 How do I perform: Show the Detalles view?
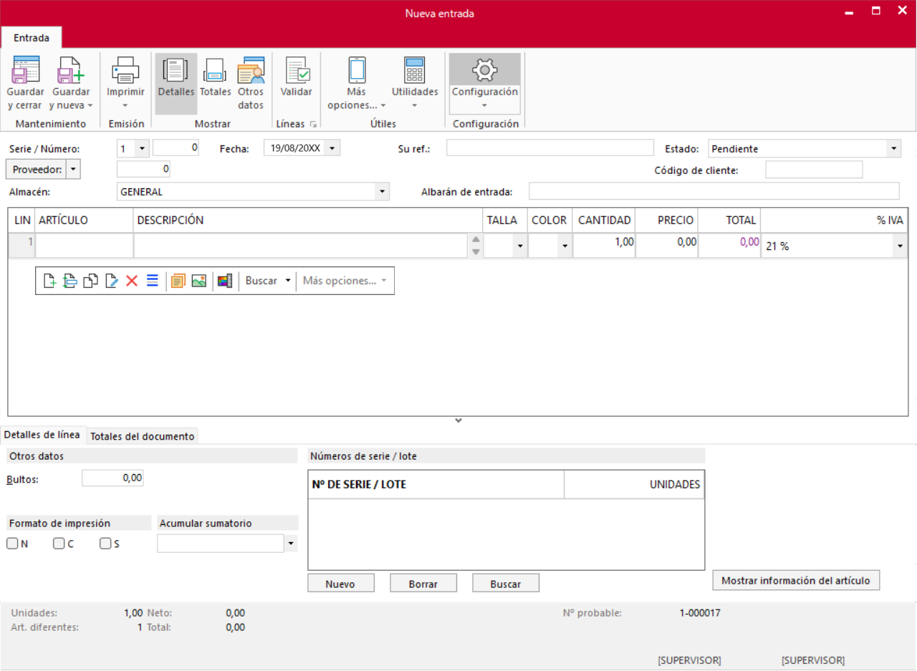coord(176,84)
